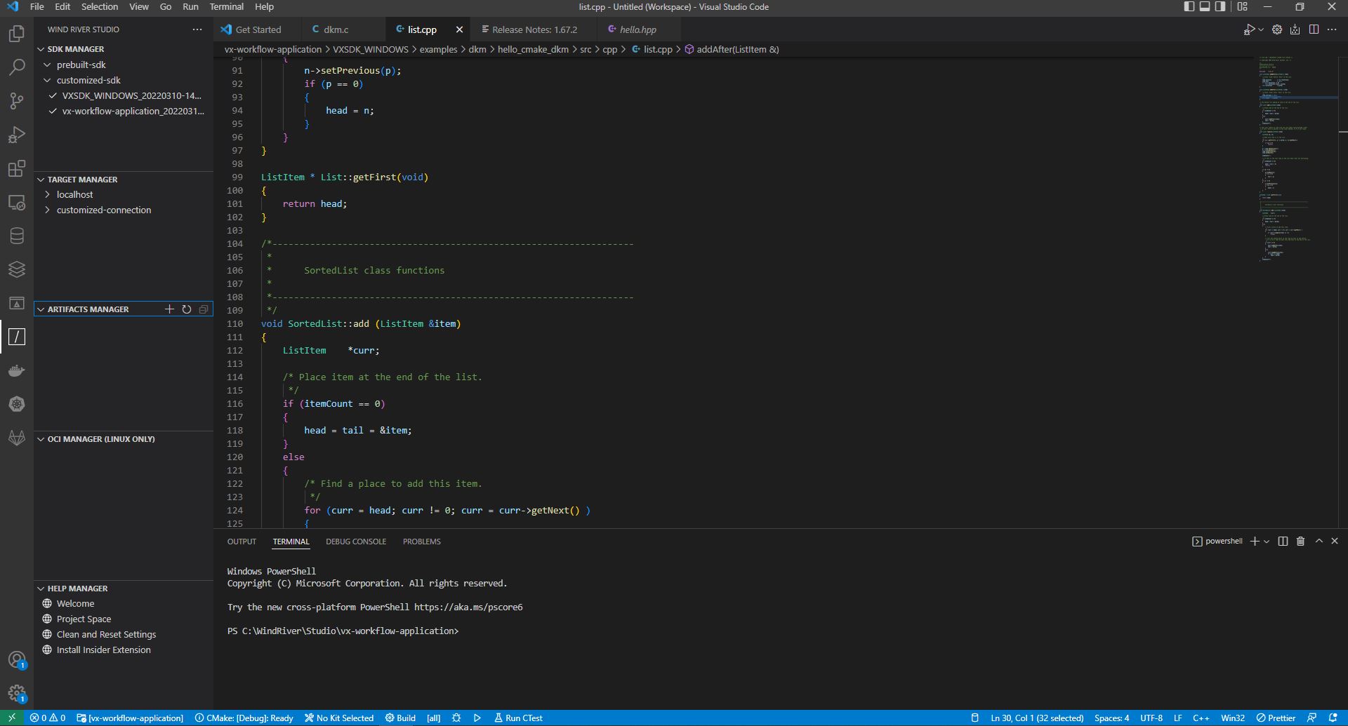Image resolution: width=1348 pixels, height=726 pixels.
Task: Open Clean and Reset Settings link
Action: [x=107, y=635]
